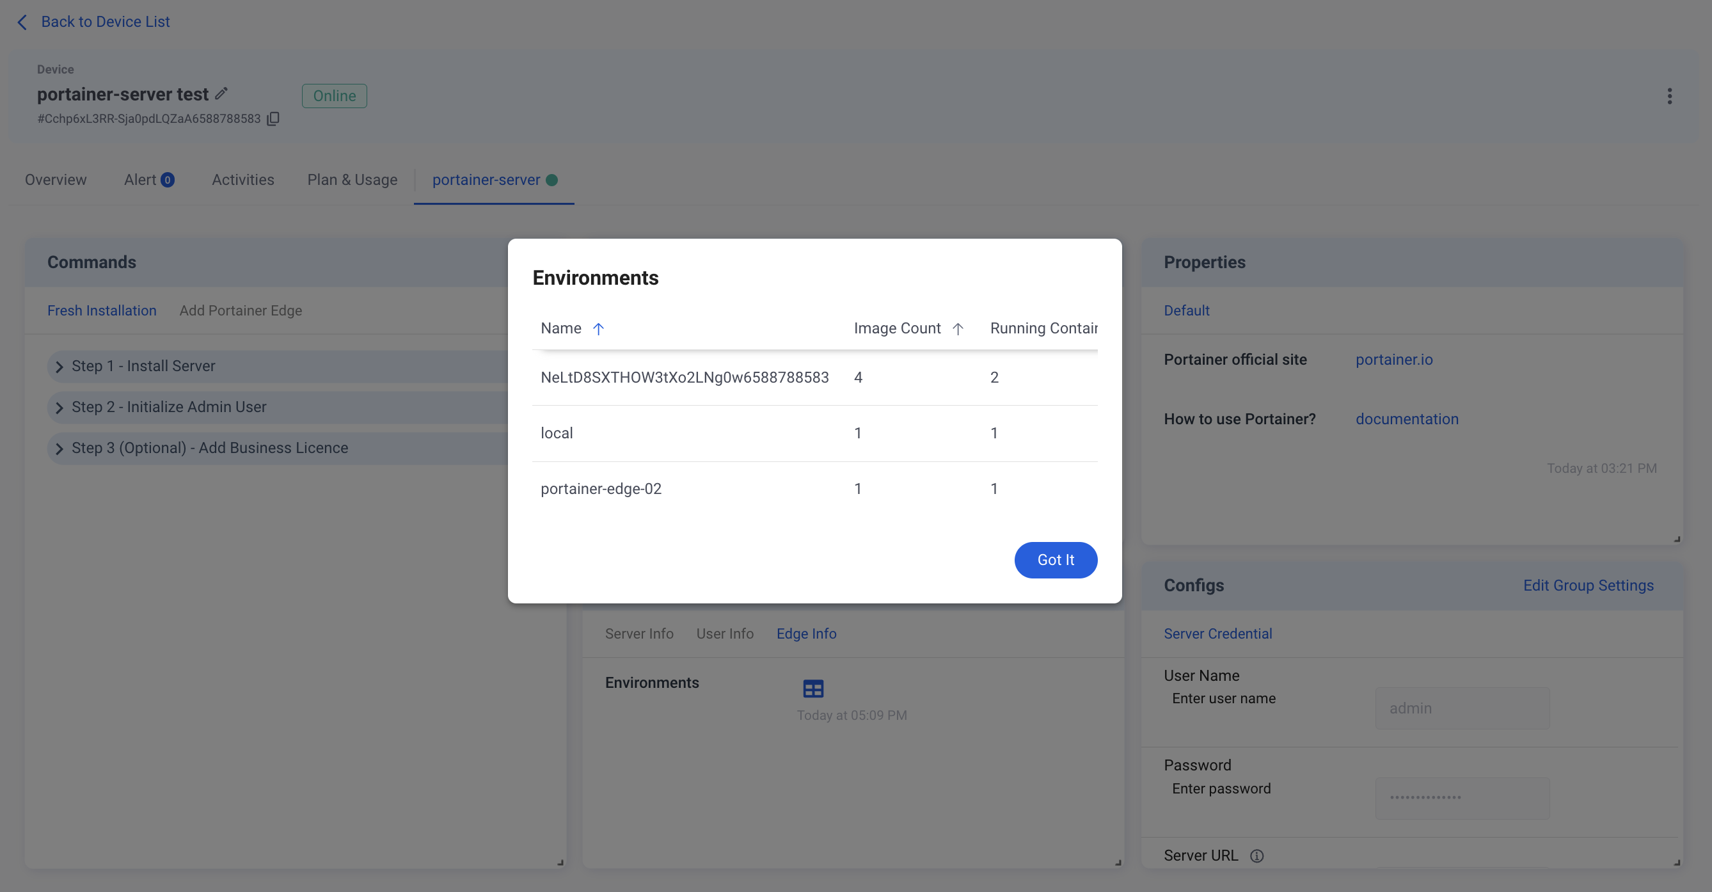Image resolution: width=1712 pixels, height=892 pixels.
Task: Switch to Server Info tab
Action: point(638,634)
